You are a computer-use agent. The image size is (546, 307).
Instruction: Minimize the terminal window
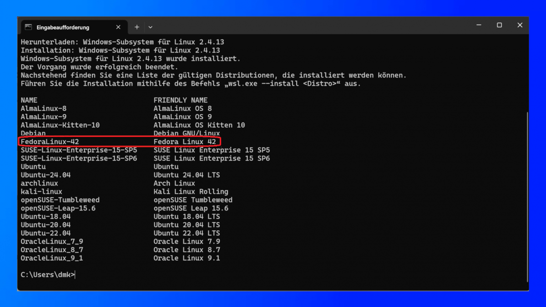tap(478, 26)
